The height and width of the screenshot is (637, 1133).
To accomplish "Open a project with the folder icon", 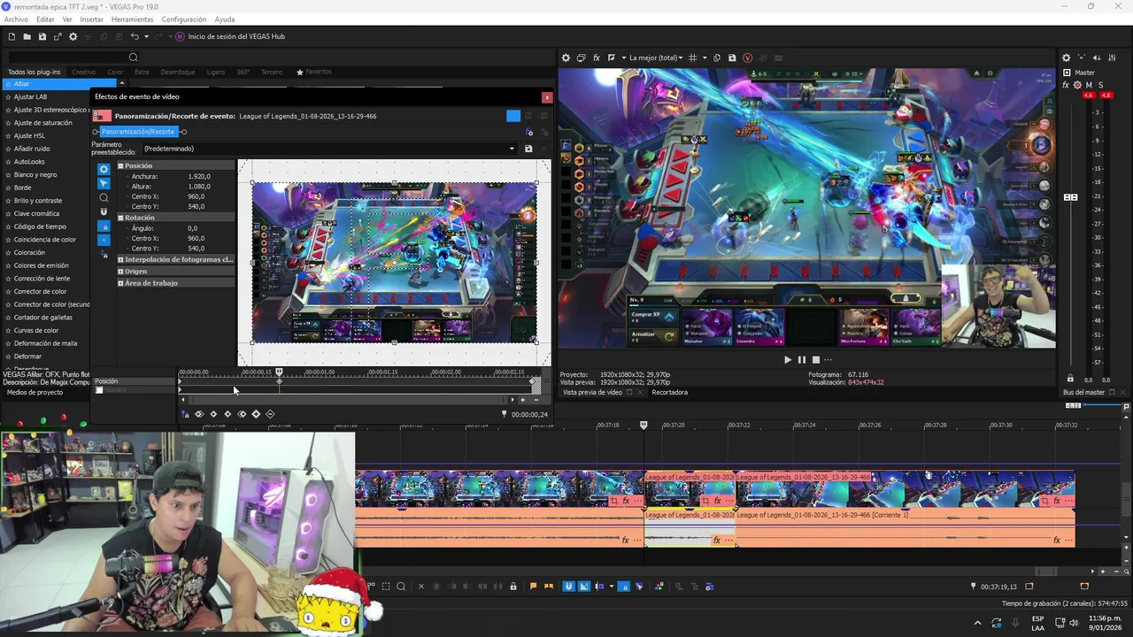I will click(x=27, y=36).
